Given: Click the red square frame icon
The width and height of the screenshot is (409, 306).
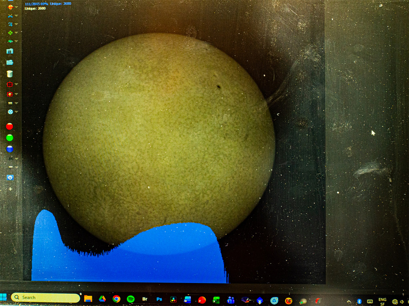Looking at the screenshot, I should [x=9, y=84].
